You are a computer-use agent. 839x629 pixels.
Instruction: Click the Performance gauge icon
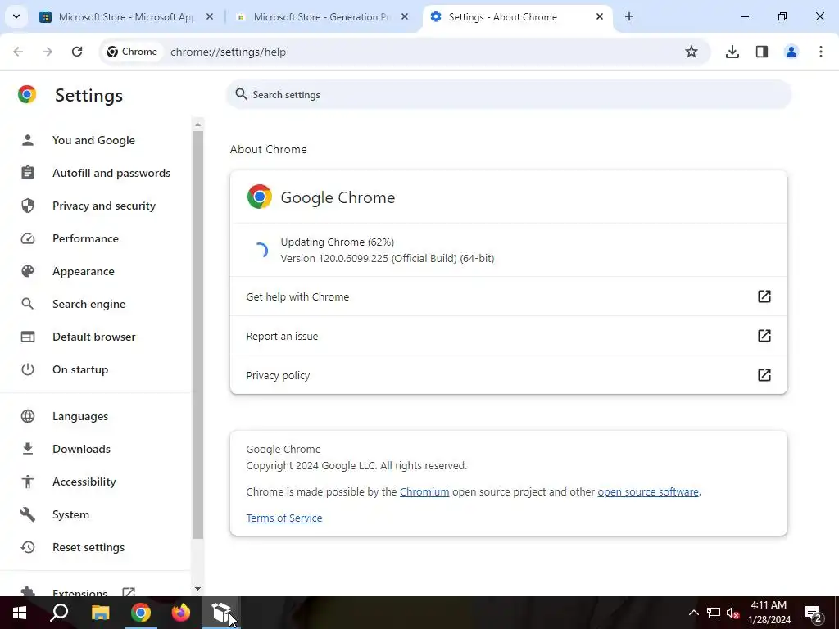(x=27, y=238)
